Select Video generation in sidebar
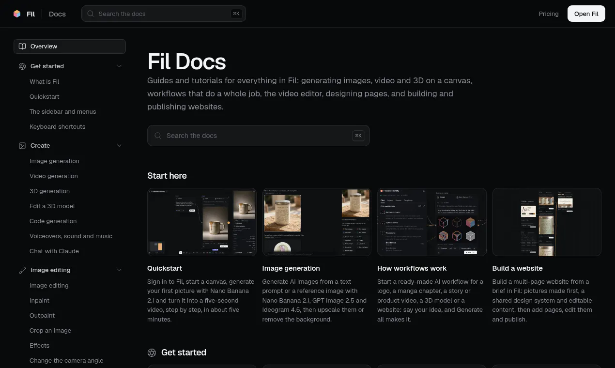Viewport: 615px width, 368px height. [x=54, y=176]
